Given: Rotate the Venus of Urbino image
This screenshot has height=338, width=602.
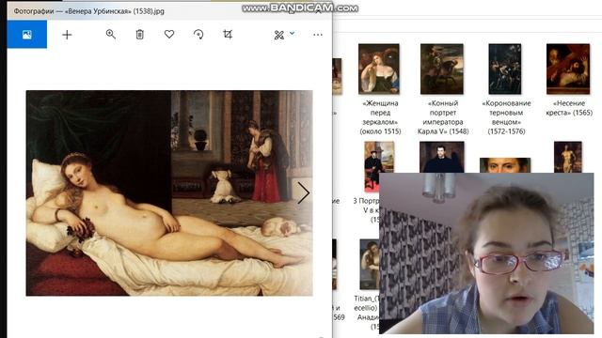Looking at the screenshot, I should [198, 35].
